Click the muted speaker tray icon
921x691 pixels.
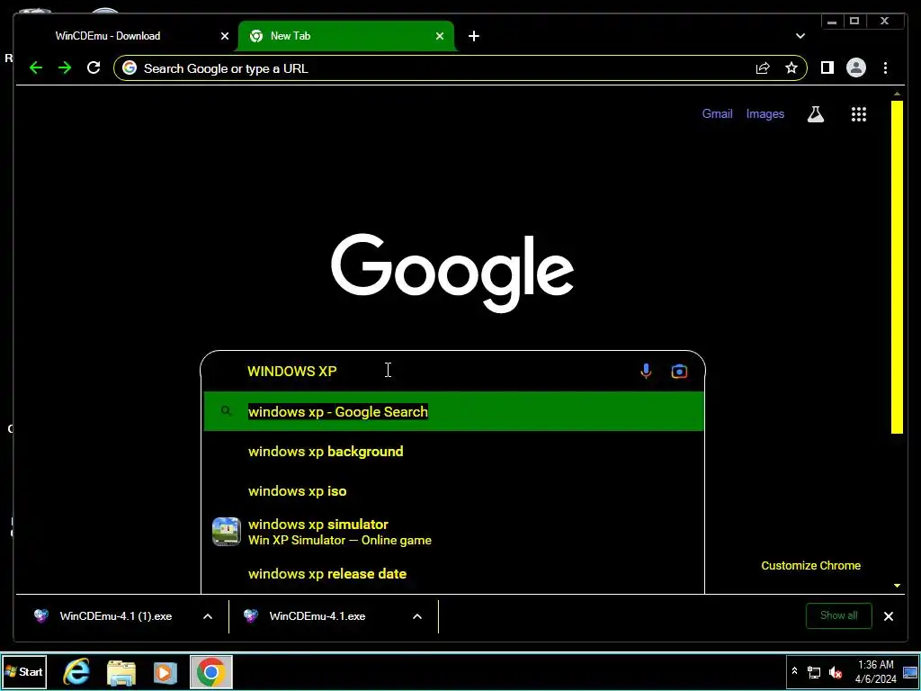(836, 672)
